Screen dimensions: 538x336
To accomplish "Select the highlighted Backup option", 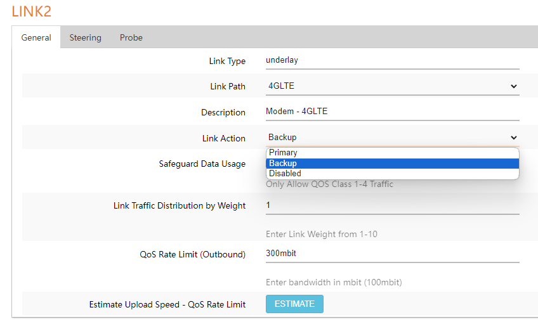I will coord(283,164).
